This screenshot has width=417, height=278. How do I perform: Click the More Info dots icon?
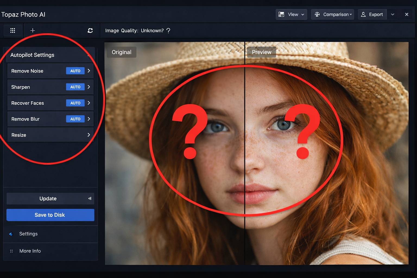tap(11, 251)
